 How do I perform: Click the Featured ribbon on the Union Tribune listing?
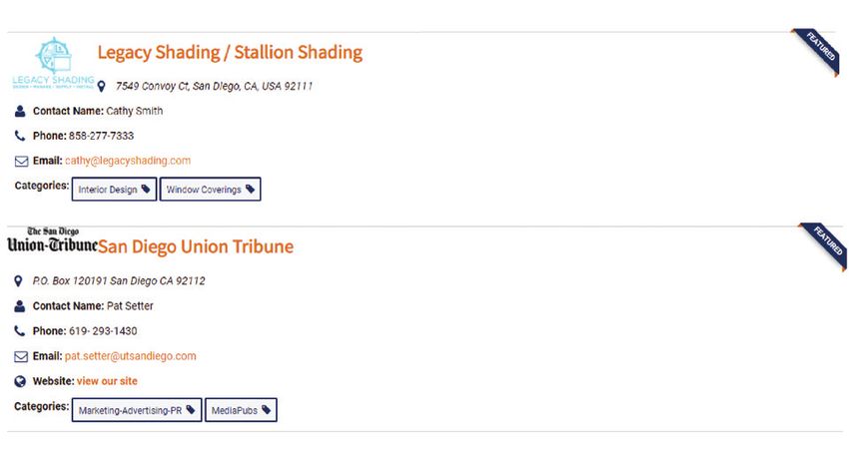tap(822, 246)
